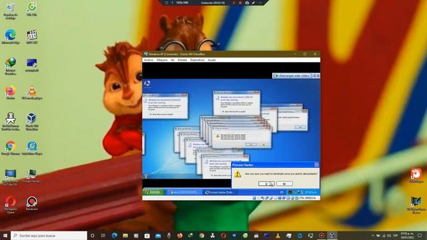Open the Mail app from the taskbar
Viewport: 427px width, 240px height.
click(x=158, y=235)
